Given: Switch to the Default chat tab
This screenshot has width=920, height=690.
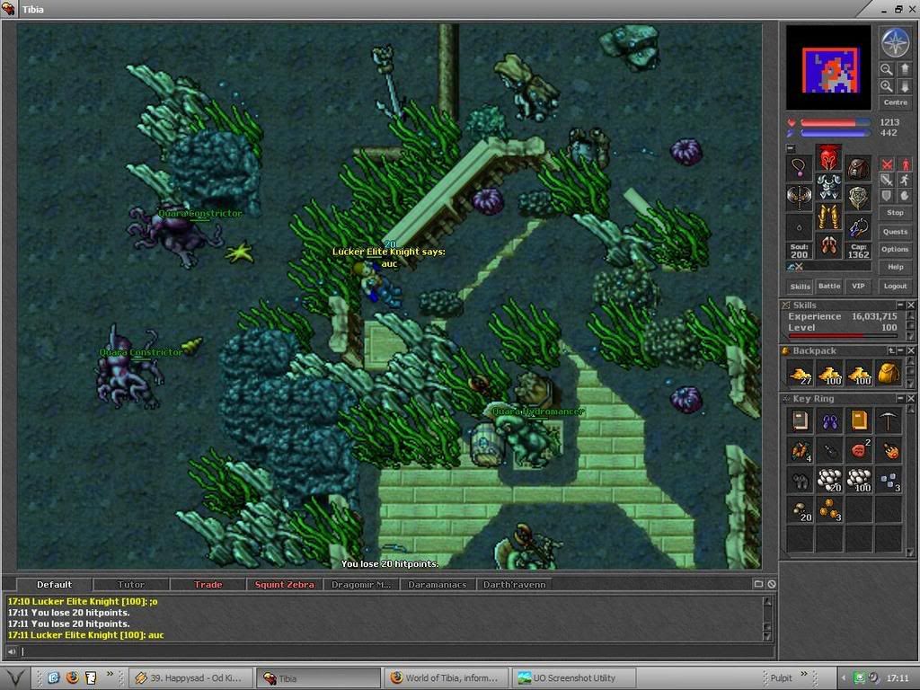Looking at the screenshot, I should pos(54,584).
